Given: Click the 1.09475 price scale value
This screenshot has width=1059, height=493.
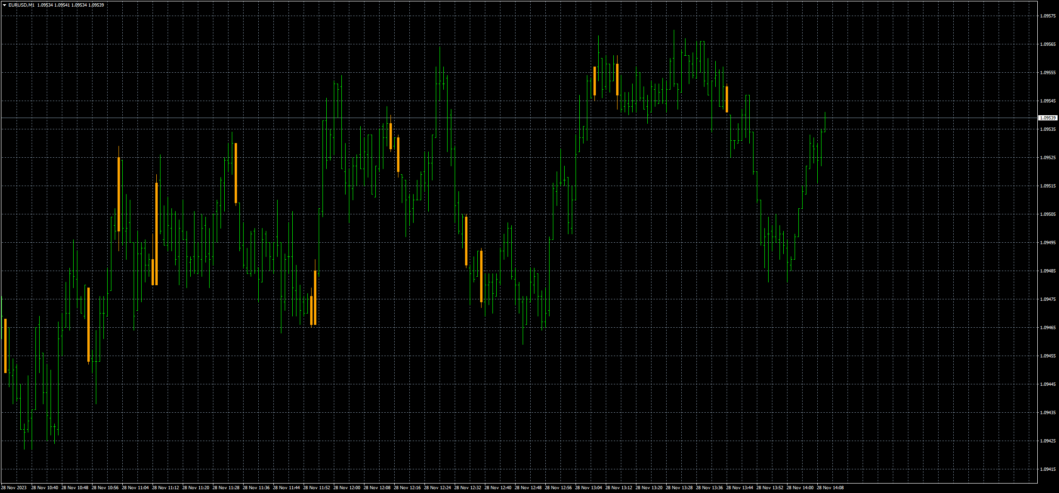Looking at the screenshot, I should point(1048,299).
